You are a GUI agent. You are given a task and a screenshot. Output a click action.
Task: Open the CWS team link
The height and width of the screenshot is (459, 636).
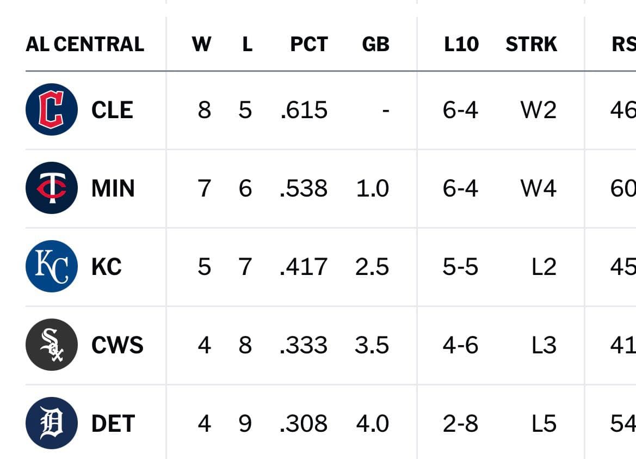pyautogui.click(x=118, y=345)
